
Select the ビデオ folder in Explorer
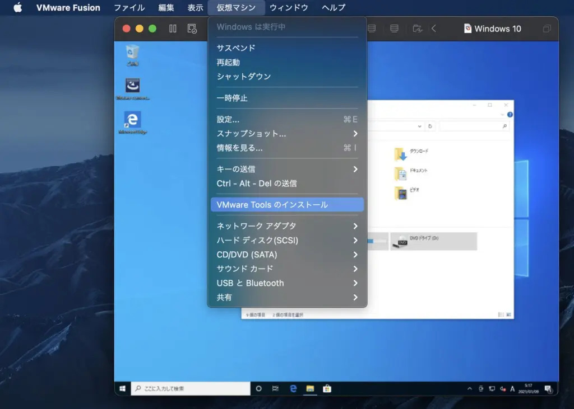(x=406, y=192)
